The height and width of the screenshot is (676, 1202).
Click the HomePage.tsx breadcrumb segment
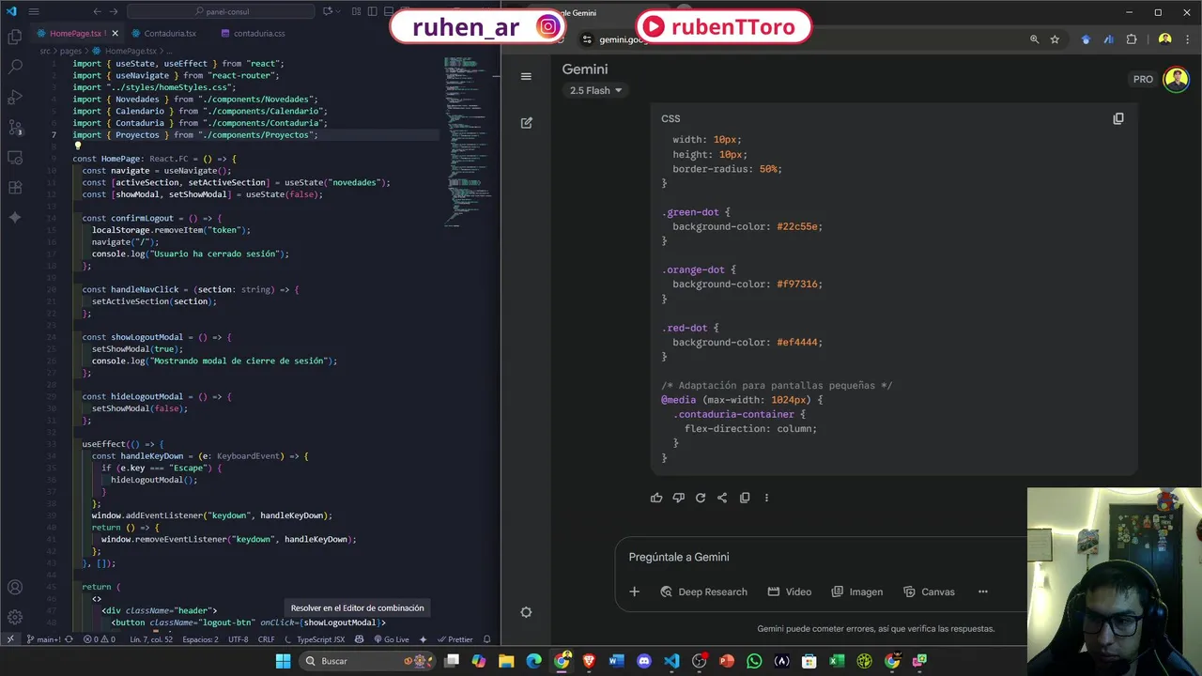131,51
